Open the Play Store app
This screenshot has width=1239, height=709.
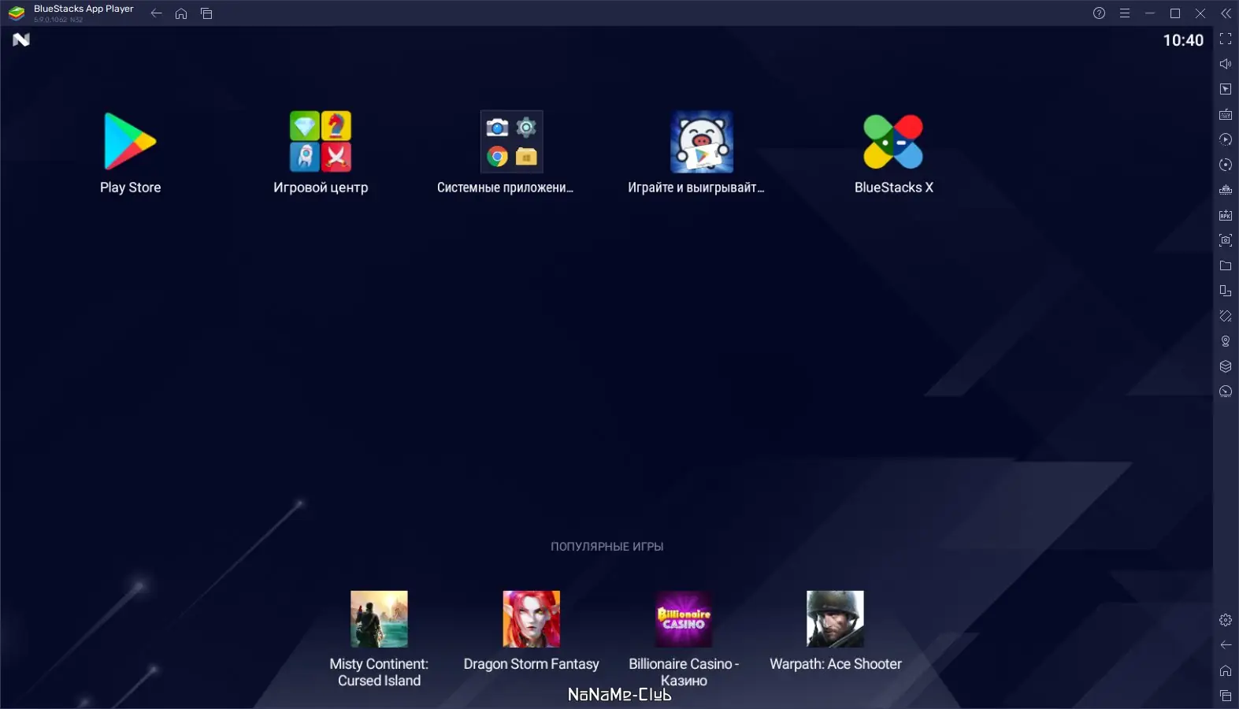pos(130,142)
